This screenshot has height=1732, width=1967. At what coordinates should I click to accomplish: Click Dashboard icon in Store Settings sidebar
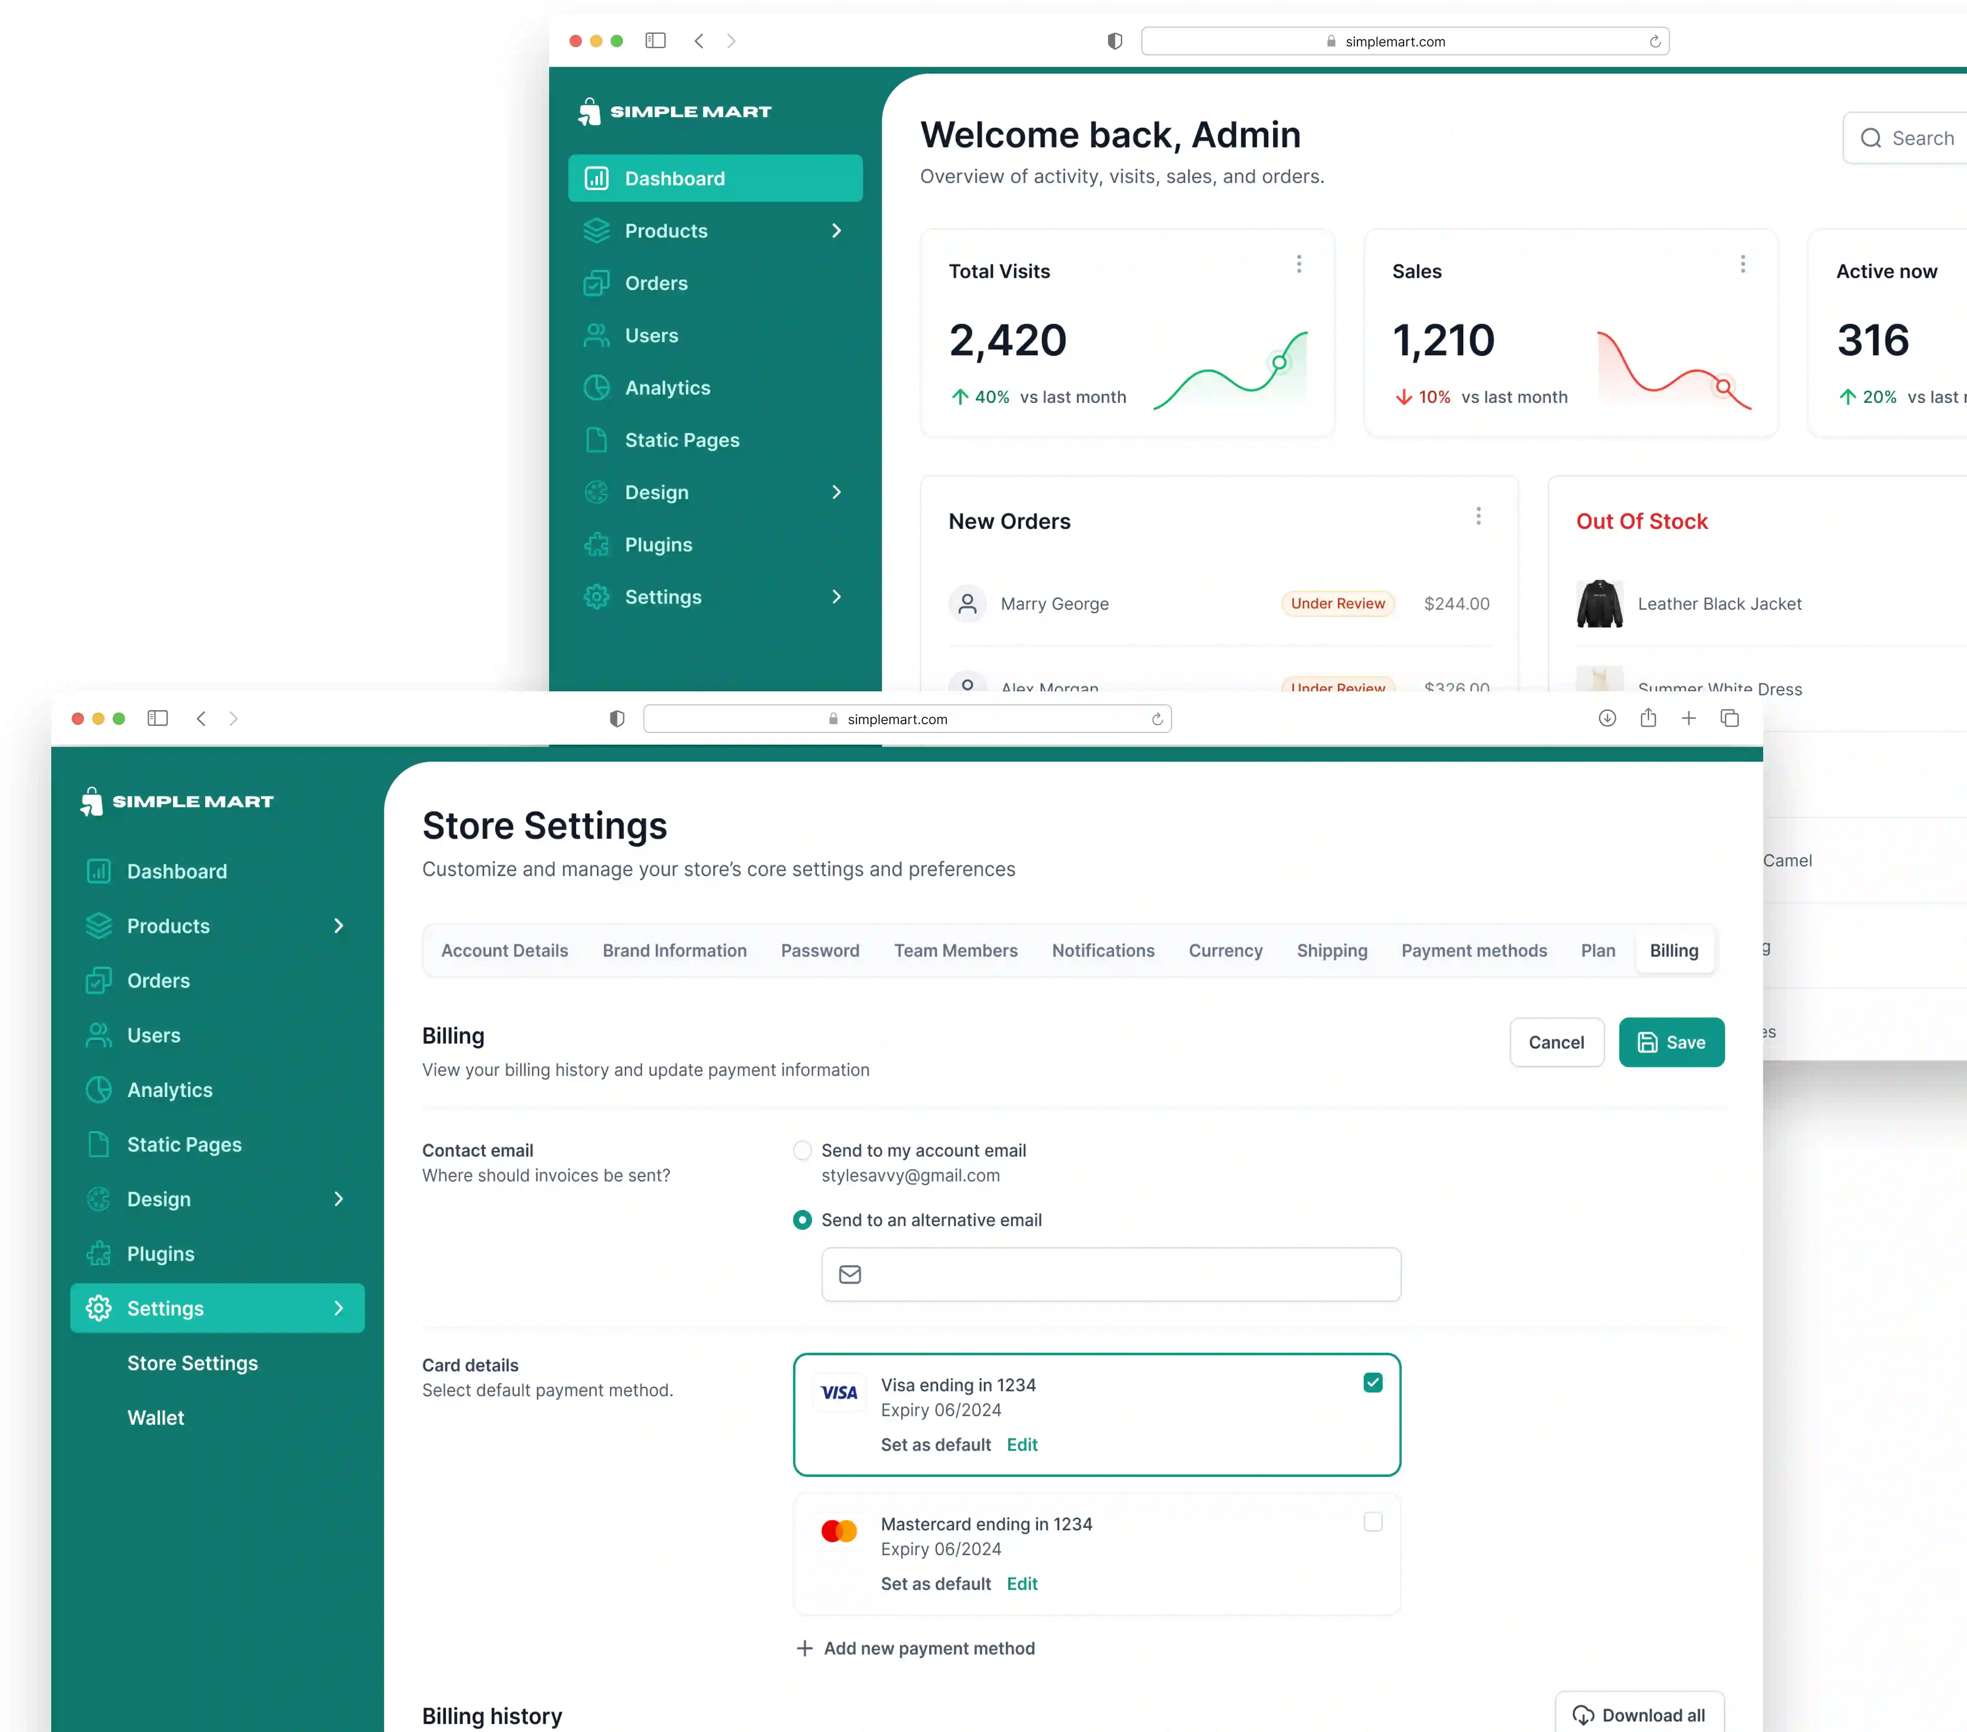click(98, 871)
